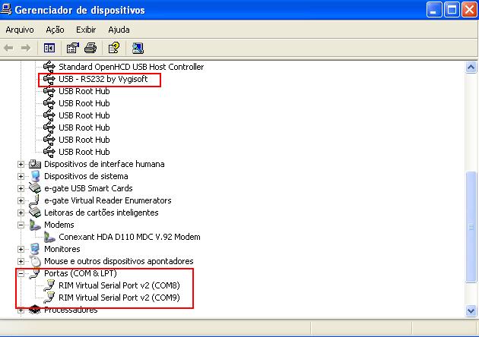Viewport: 479px width, 337px height.
Task: Click Scan for hardware changes icon
Action: coord(138,48)
